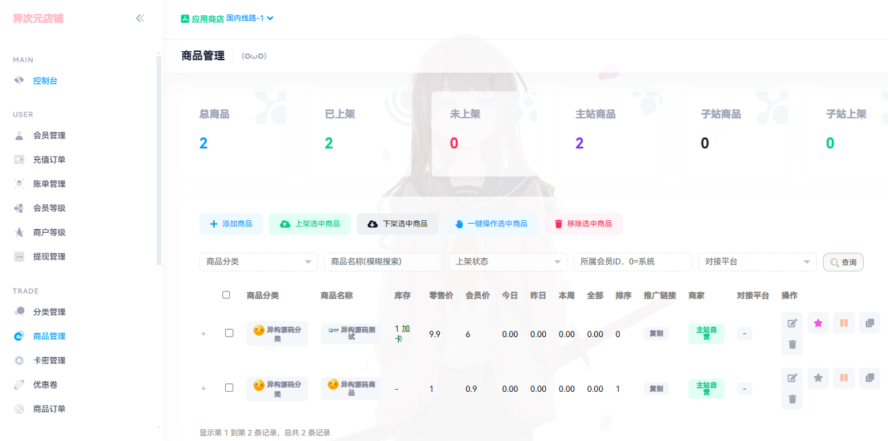Screen dimensions: 888x441
Task: Click the trash icon to delete 异构源码商品
Action: (792, 399)
